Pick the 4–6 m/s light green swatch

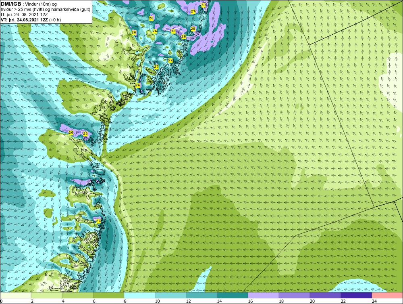pos(77,295)
